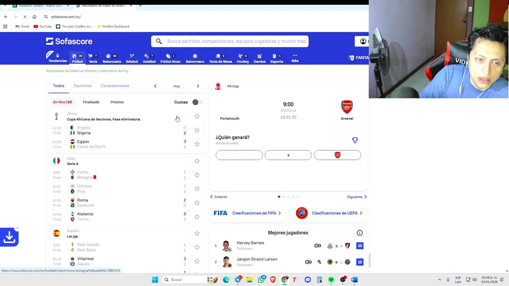This screenshot has height=286, width=509.
Task: Expand the Más sports menu
Action: (x=295, y=58)
